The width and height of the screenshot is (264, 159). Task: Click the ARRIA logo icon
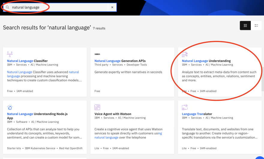[97, 54]
